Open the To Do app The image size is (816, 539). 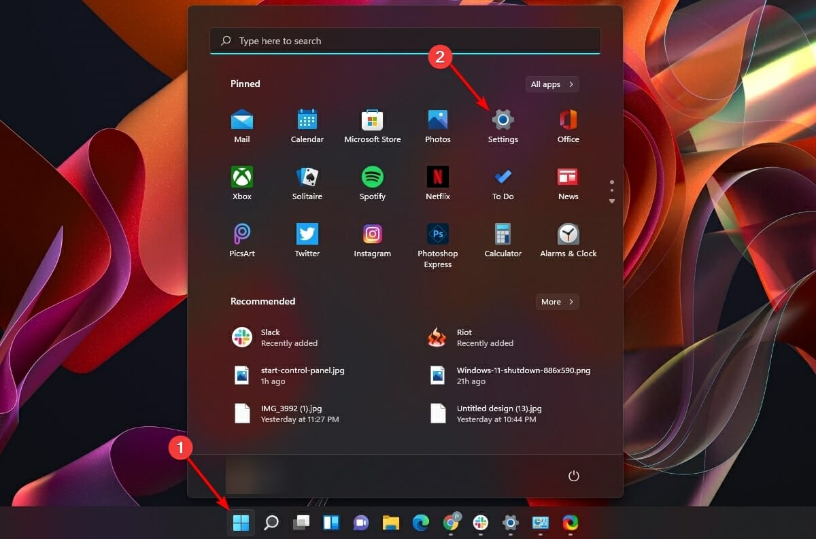pyautogui.click(x=503, y=184)
